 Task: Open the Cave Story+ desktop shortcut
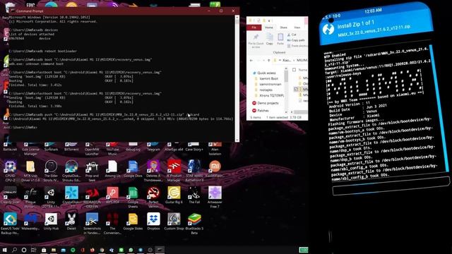194,147
